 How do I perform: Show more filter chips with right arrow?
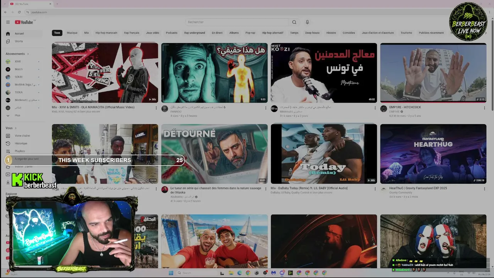[485, 33]
